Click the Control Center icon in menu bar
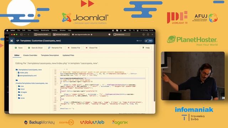228x128 pixels. pos(138,30)
